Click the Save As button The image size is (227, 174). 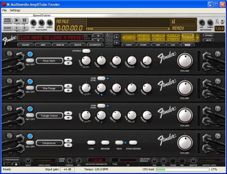60,45
